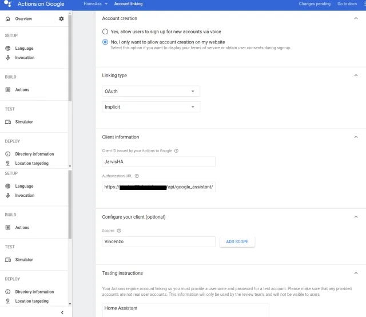
Task: Go to Overview in the sidebar
Action: click(23, 19)
